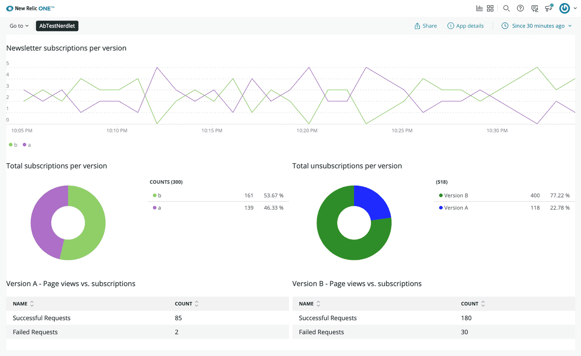
Task: Open the query builder chart icon
Action: coord(479,8)
